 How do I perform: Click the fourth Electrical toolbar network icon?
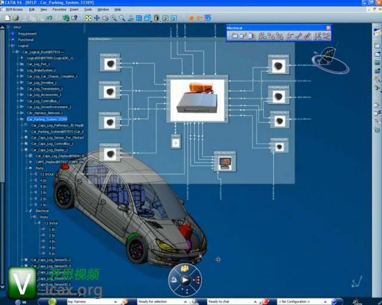tap(263, 36)
